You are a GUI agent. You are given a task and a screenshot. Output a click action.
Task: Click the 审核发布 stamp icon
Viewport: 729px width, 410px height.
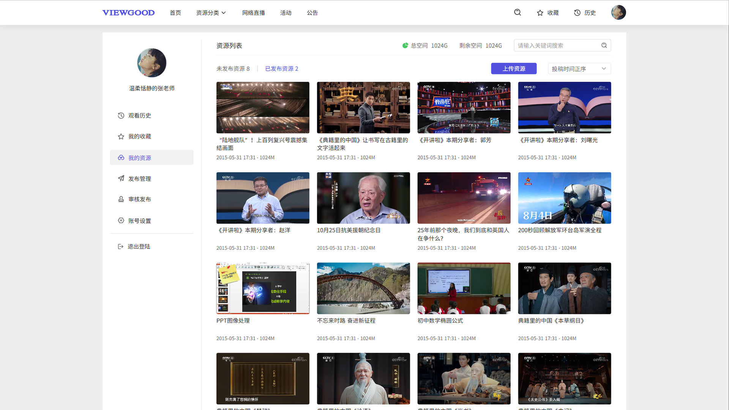pyautogui.click(x=121, y=199)
